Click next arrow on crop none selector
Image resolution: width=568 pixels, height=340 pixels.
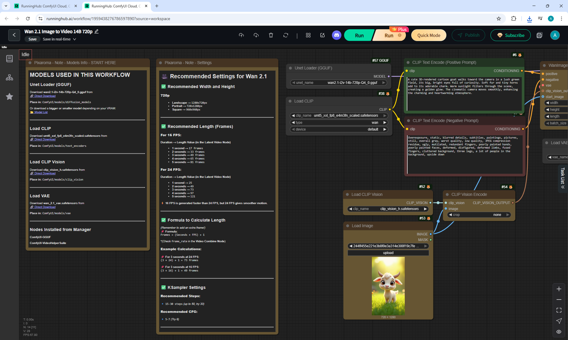[x=508, y=215]
